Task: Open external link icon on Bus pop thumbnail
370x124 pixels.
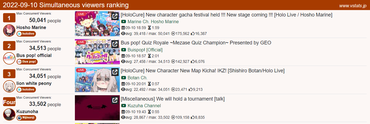Action: coord(115,44)
